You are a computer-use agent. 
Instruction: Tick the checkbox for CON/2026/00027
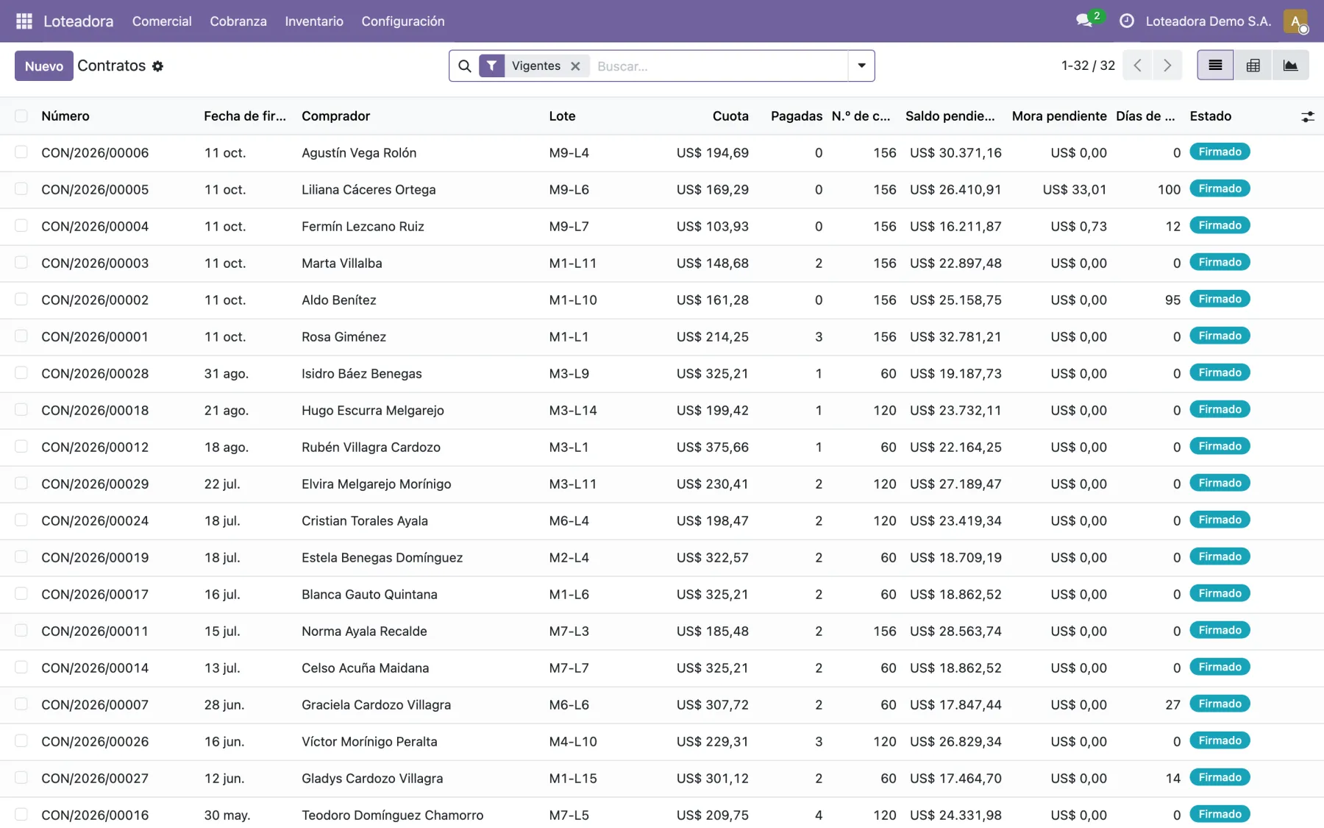pyautogui.click(x=21, y=777)
